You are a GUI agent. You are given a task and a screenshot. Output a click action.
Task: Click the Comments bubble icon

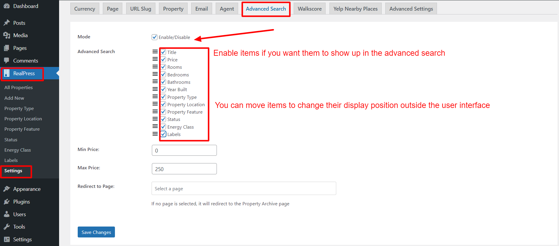6,60
